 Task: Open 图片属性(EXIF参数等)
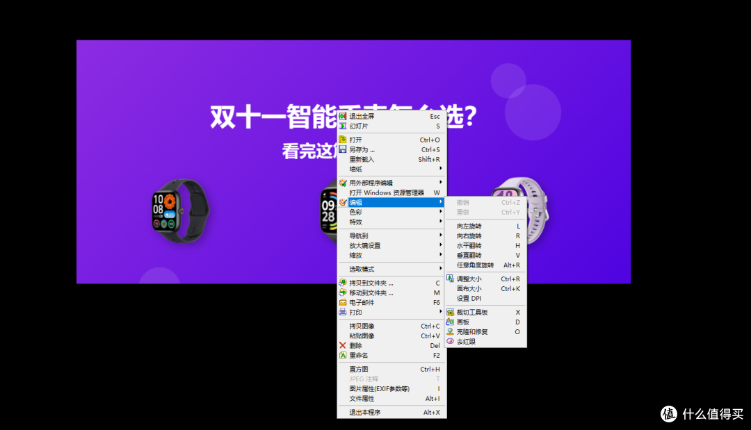[x=391, y=389]
